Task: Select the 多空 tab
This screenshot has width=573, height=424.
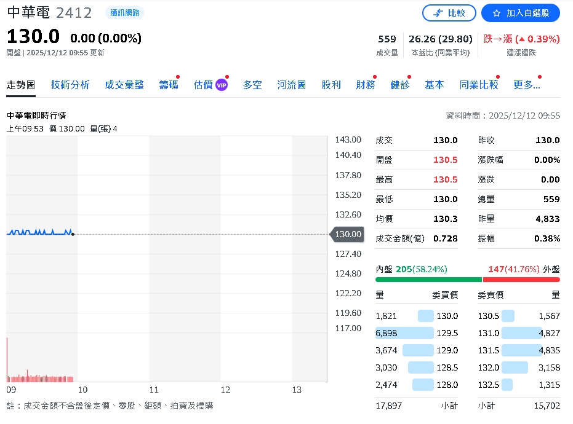Action: [x=253, y=86]
